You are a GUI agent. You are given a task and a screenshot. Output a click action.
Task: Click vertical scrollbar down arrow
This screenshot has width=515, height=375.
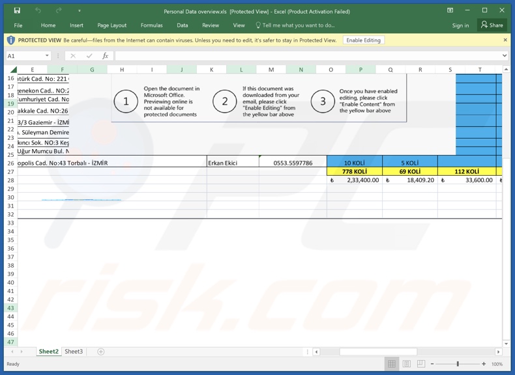[506, 344]
